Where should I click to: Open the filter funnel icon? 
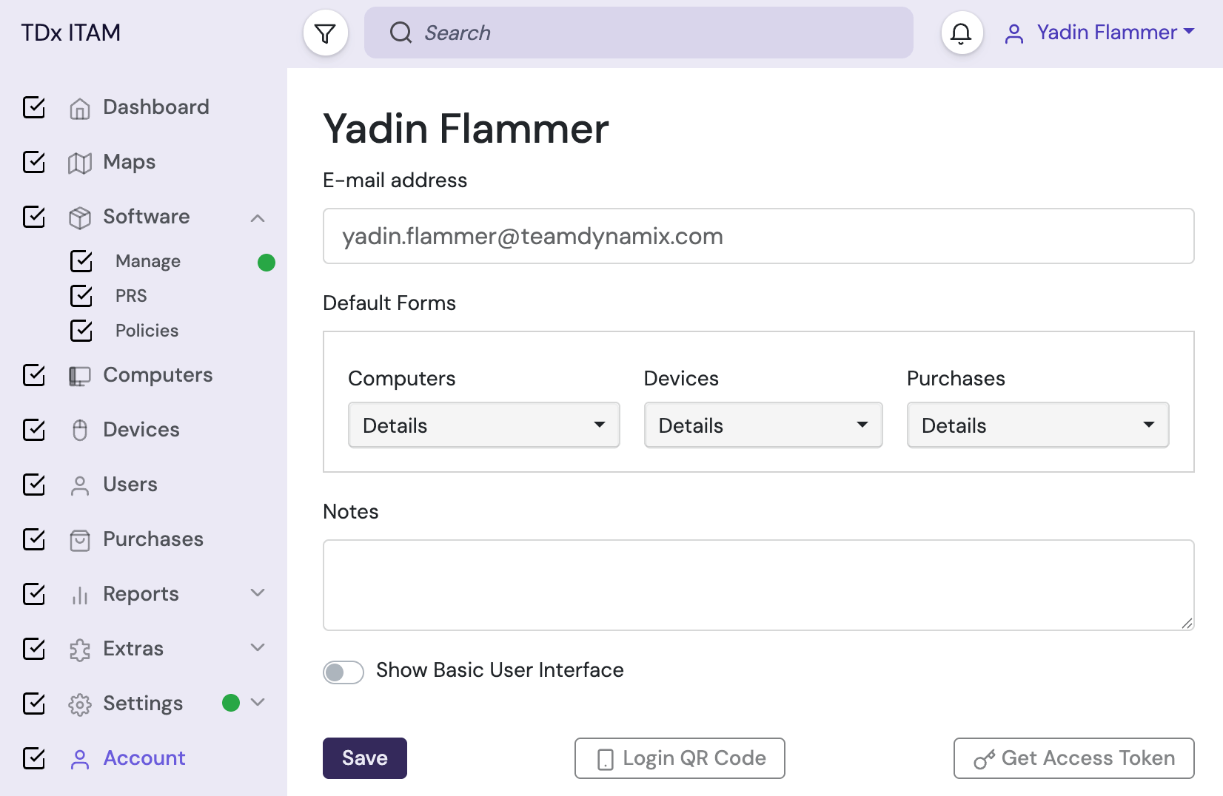tap(326, 33)
